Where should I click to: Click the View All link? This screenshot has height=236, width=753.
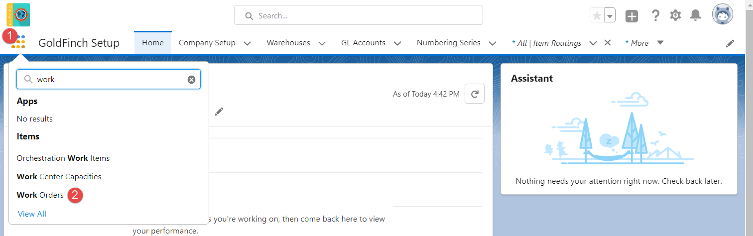click(x=32, y=214)
